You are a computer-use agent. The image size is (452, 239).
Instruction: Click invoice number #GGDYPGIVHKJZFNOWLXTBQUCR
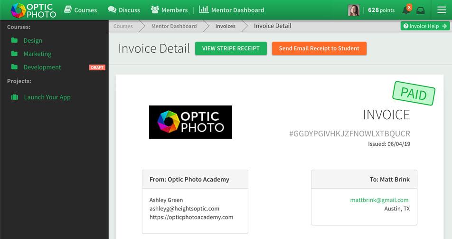(349, 134)
